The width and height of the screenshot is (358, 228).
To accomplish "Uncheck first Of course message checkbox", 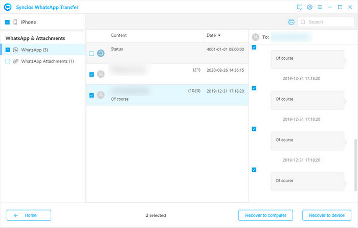I will (254, 47).
